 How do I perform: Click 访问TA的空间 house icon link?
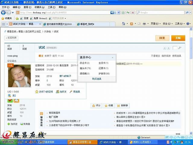(44, 92)
